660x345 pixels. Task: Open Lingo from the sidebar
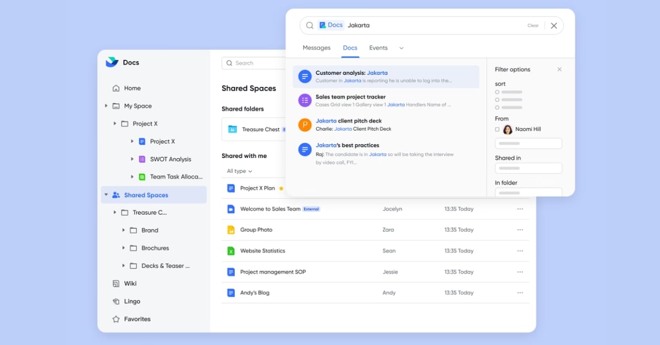[x=132, y=301]
